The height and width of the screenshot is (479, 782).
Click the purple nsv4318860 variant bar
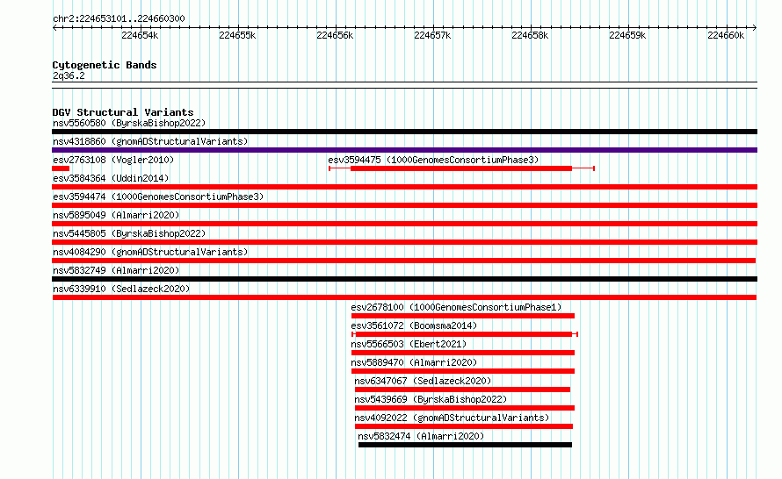point(404,150)
